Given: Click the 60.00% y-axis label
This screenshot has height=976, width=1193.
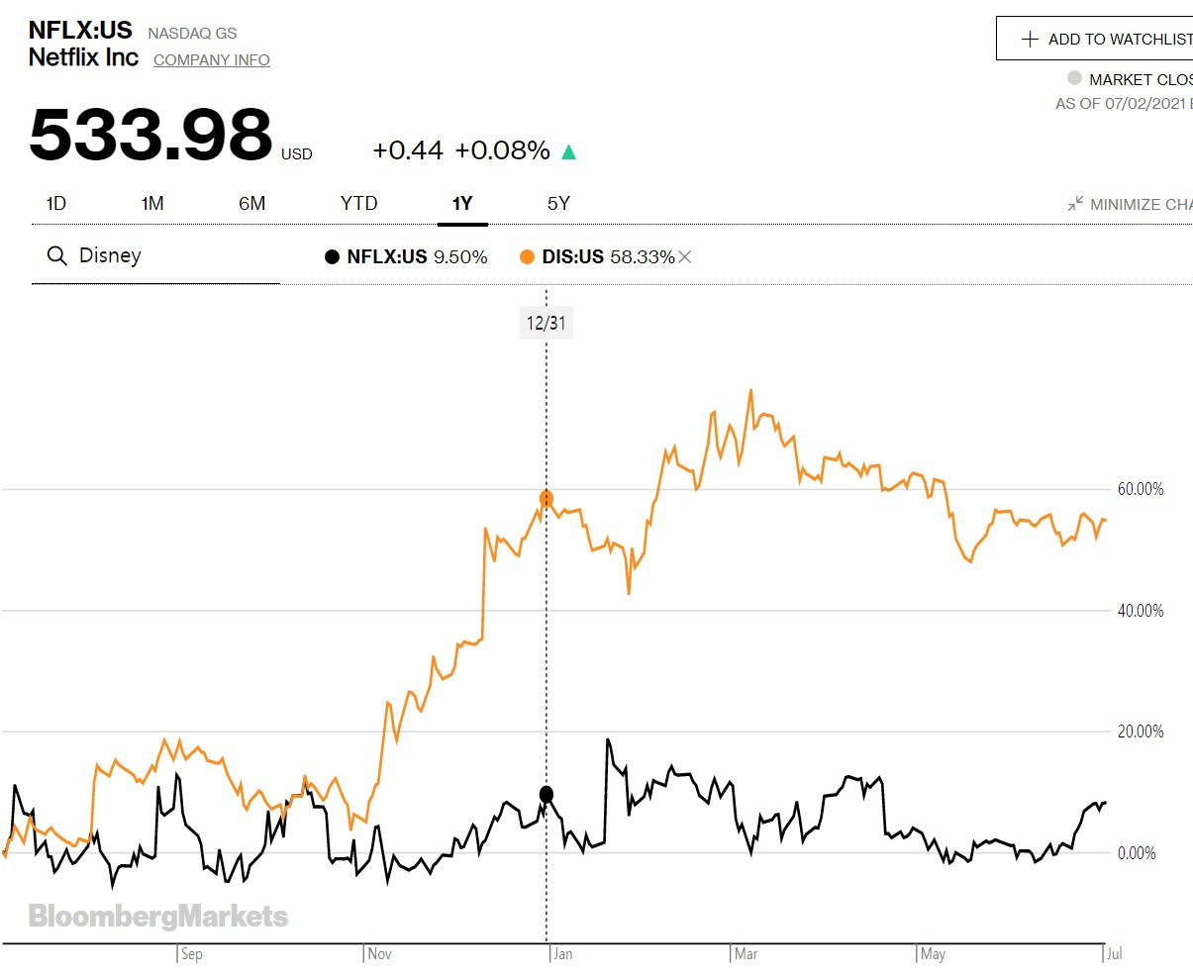Looking at the screenshot, I should 1139,489.
